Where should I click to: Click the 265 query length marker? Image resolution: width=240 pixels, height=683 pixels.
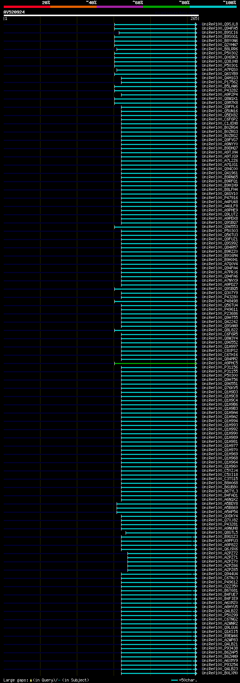pos(194,18)
